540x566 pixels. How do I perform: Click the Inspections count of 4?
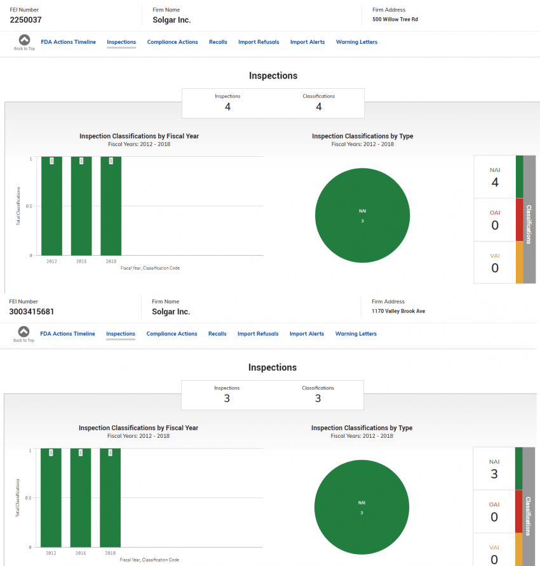tap(227, 107)
